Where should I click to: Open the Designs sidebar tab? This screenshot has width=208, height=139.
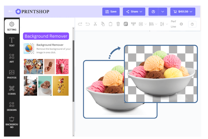coord(12,106)
